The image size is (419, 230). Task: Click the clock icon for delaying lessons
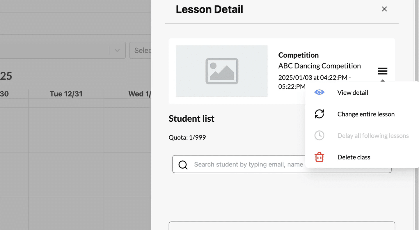point(319,135)
